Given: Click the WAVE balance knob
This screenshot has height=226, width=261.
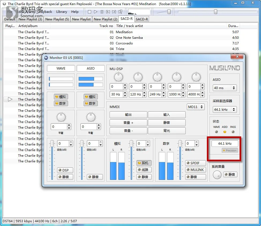Looking at the screenshot, I should click(61, 117).
